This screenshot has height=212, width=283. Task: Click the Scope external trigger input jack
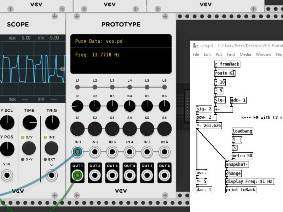pos(52,175)
